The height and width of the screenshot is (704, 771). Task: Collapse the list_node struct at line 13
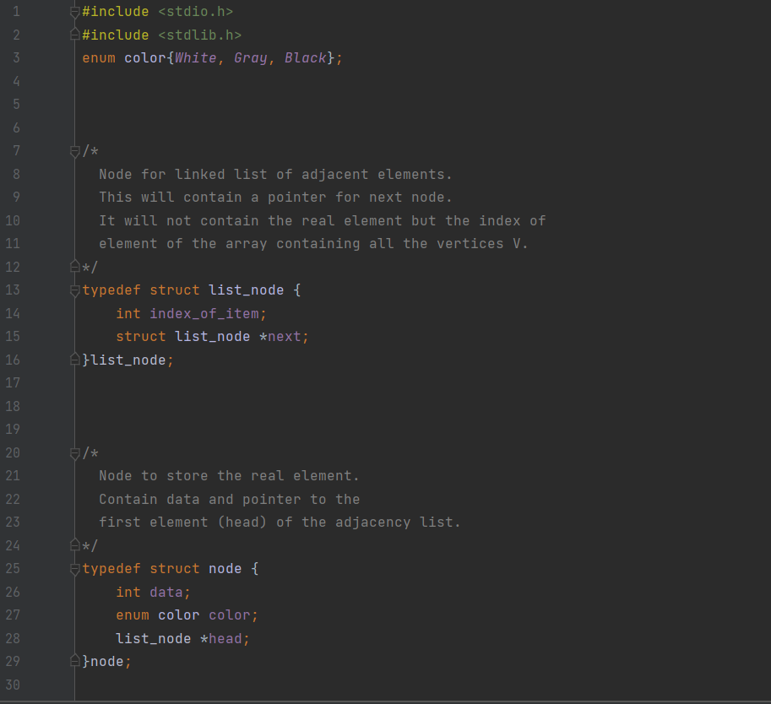click(x=75, y=290)
